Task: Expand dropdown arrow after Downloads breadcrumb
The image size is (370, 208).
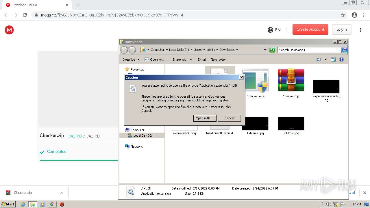Action: 237,50
